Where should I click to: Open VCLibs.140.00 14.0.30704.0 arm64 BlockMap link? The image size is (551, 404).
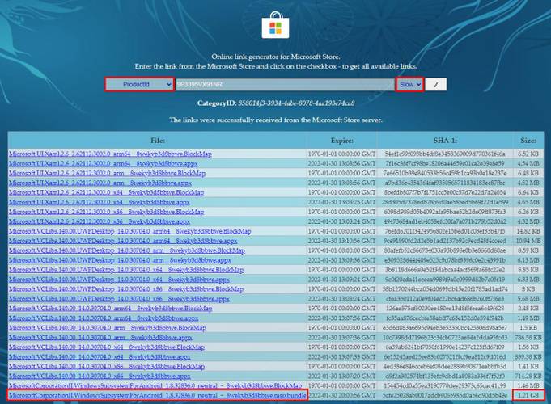pyautogui.click(x=111, y=309)
